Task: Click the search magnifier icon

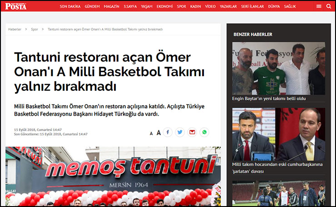Action: [x=329, y=6]
